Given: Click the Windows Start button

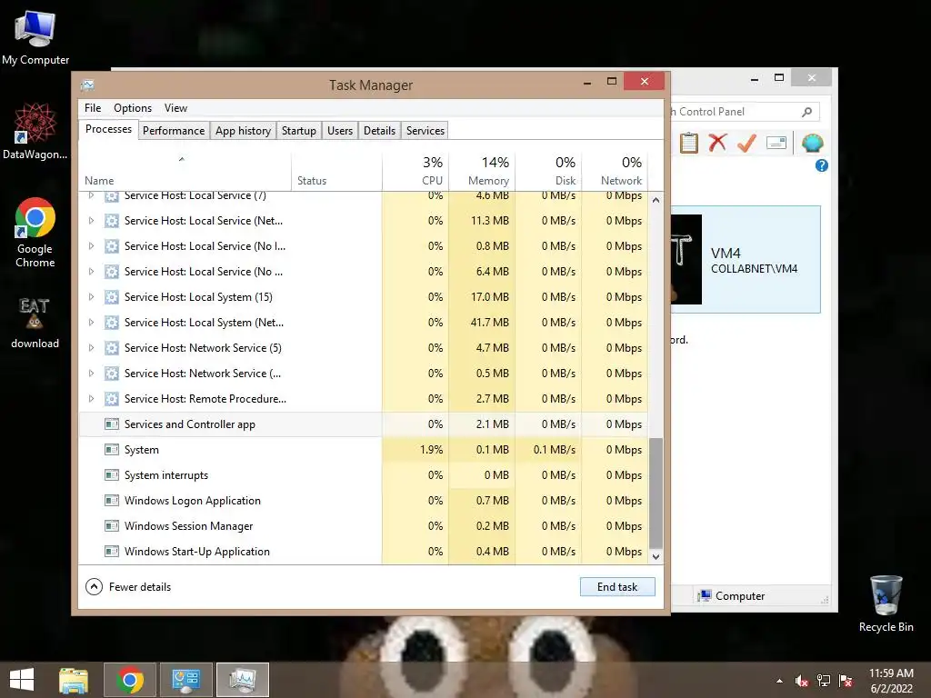Looking at the screenshot, I should point(22,680).
